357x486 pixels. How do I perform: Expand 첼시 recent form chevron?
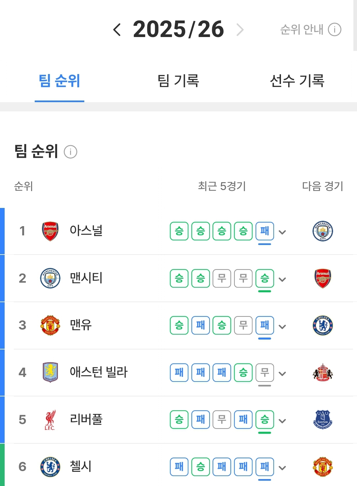click(282, 468)
